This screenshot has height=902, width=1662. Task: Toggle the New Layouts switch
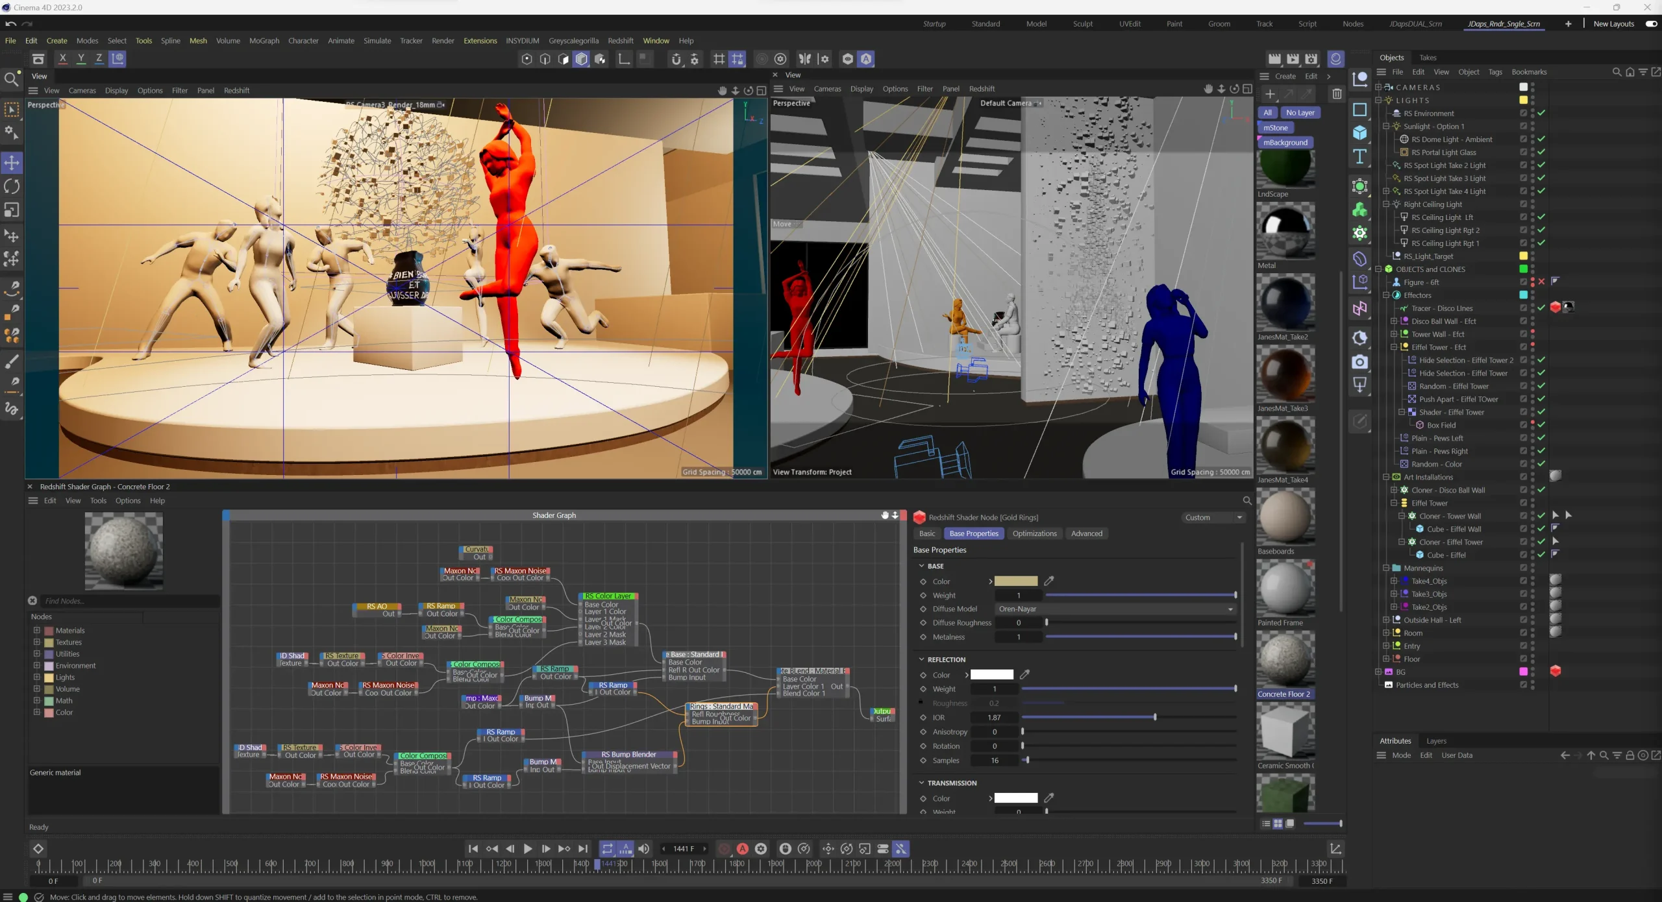point(1651,24)
